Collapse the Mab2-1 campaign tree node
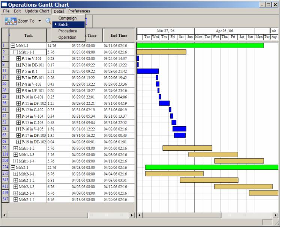This screenshot has height=227, width=281. (x=13, y=167)
